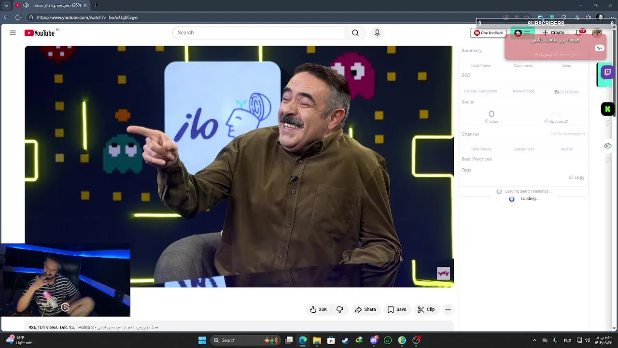Open the YouTube hamburger guide menu

[x=13, y=33]
